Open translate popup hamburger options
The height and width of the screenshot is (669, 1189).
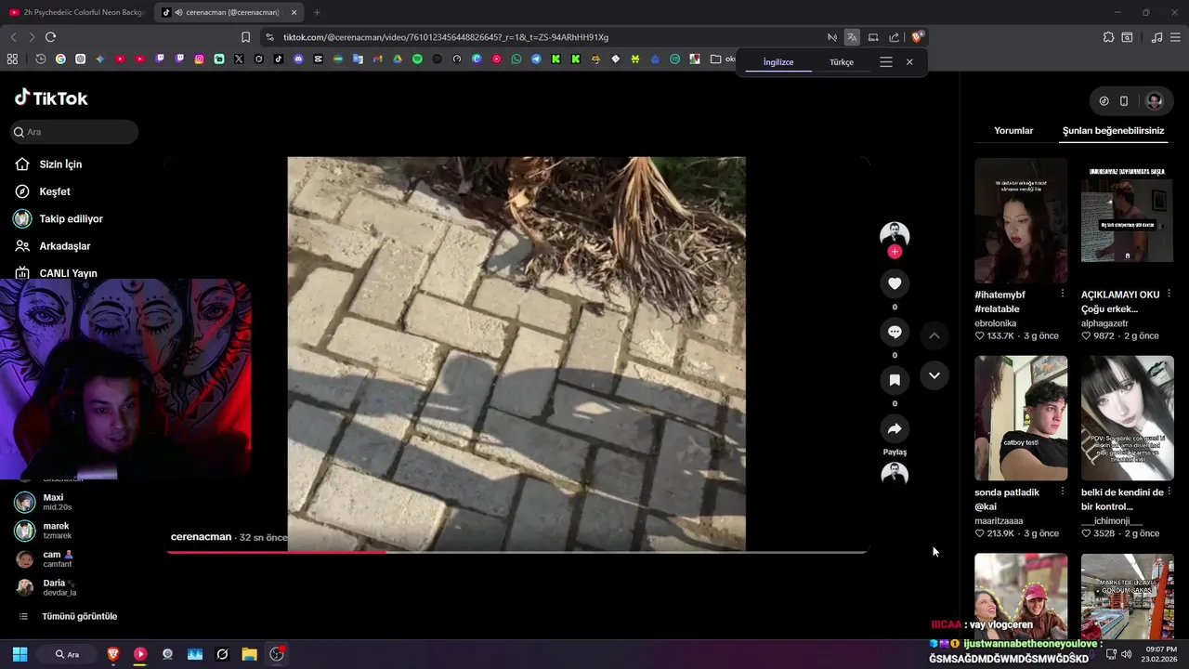(x=886, y=62)
